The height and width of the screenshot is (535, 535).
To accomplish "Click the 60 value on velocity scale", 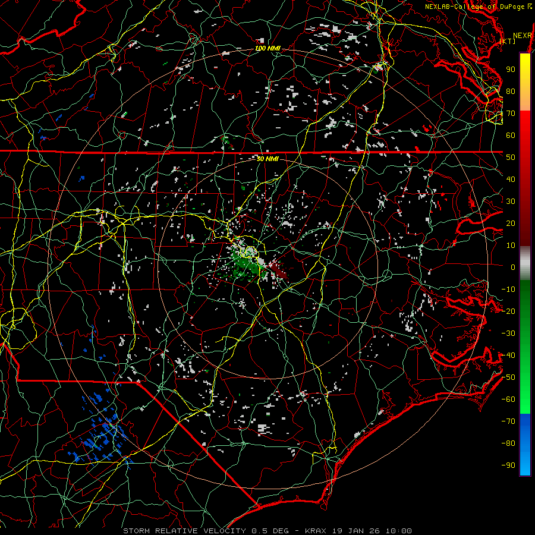I will tap(511, 136).
